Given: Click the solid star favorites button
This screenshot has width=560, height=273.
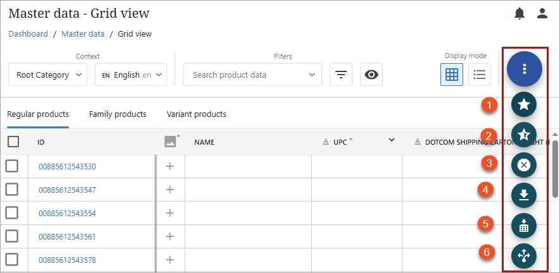Looking at the screenshot, I should coord(524,105).
